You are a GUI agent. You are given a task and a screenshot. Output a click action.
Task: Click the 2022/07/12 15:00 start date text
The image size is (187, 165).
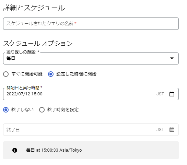[24, 94]
